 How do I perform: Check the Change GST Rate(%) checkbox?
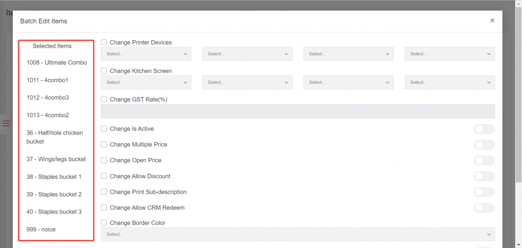pyautogui.click(x=104, y=100)
